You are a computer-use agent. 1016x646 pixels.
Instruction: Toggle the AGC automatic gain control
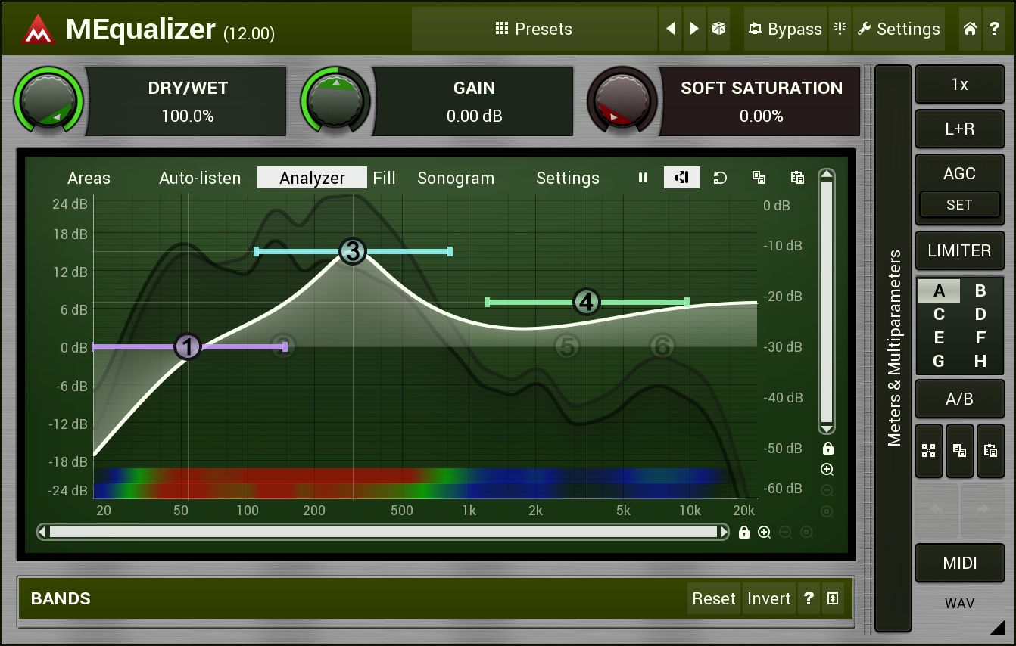coord(959,174)
